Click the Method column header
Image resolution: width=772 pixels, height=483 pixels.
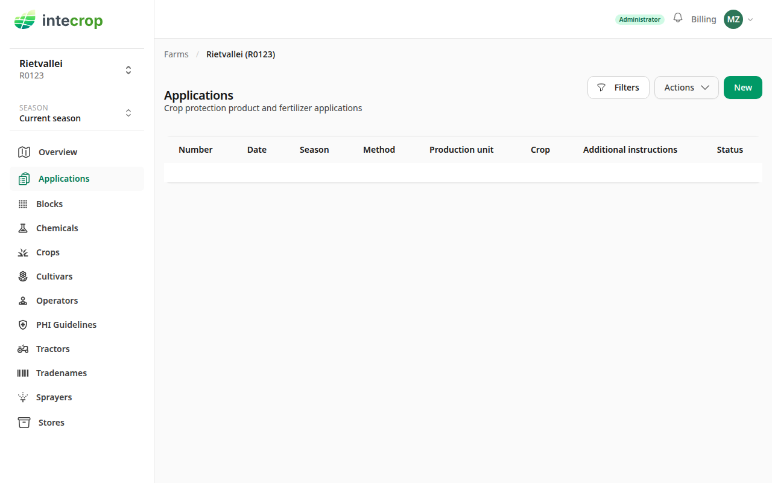tap(379, 150)
